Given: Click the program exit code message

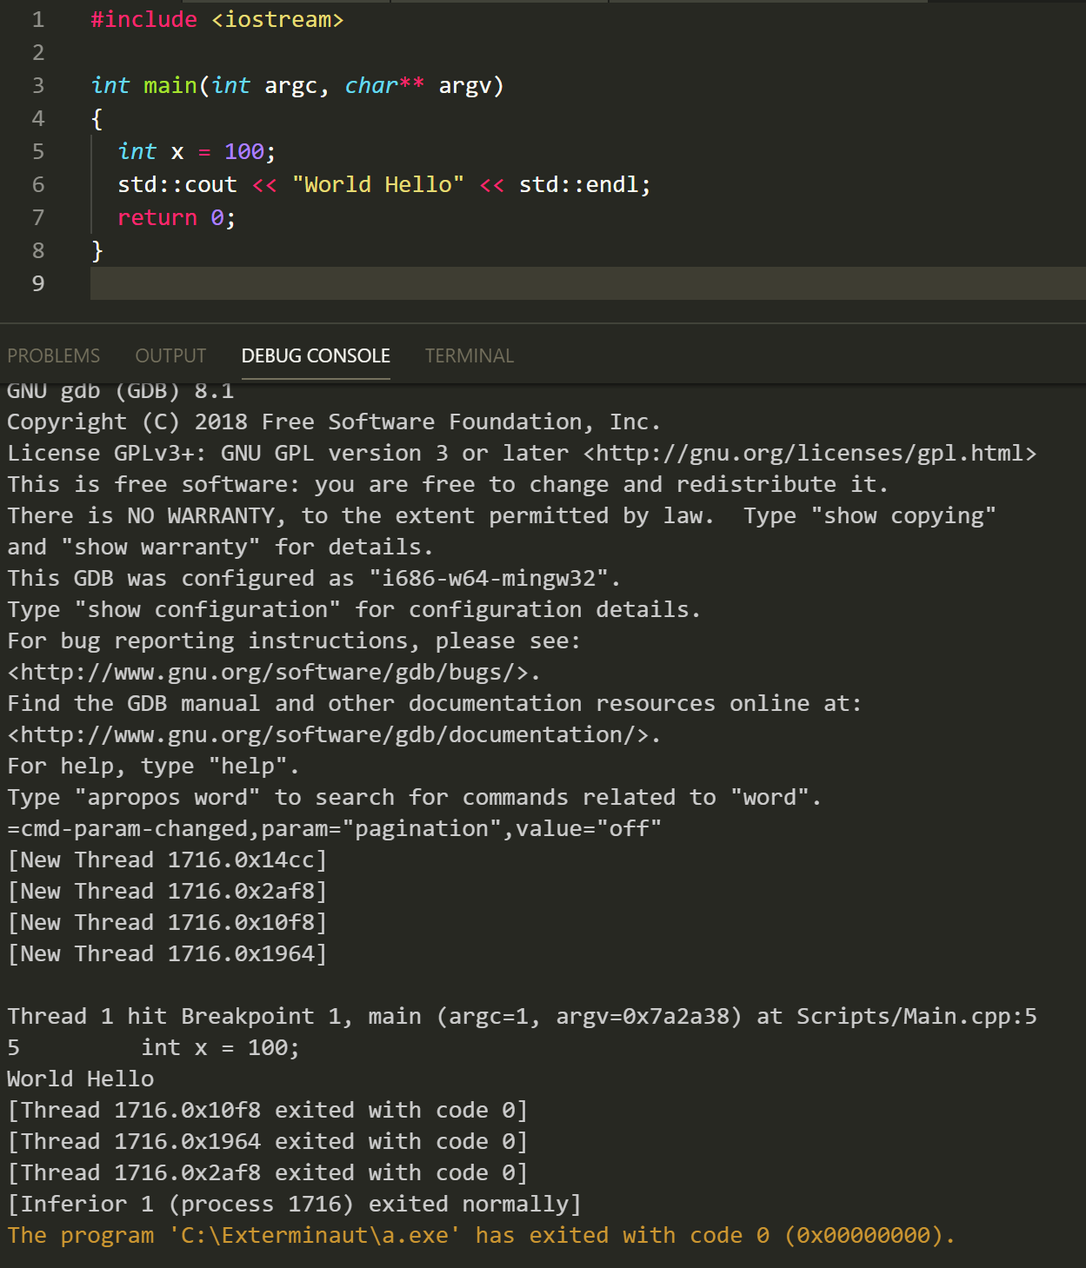Looking at the screenshot, I should click(478, 1234).
